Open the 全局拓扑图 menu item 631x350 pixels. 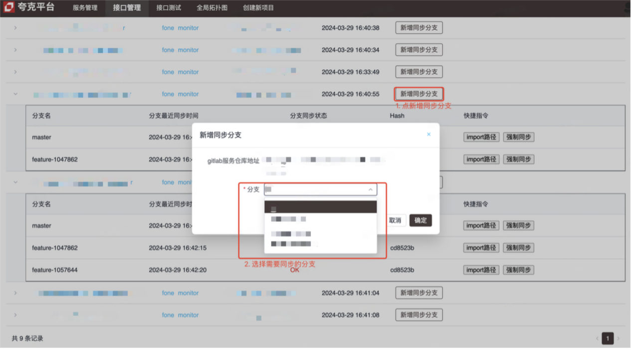[x=211, y=8]
